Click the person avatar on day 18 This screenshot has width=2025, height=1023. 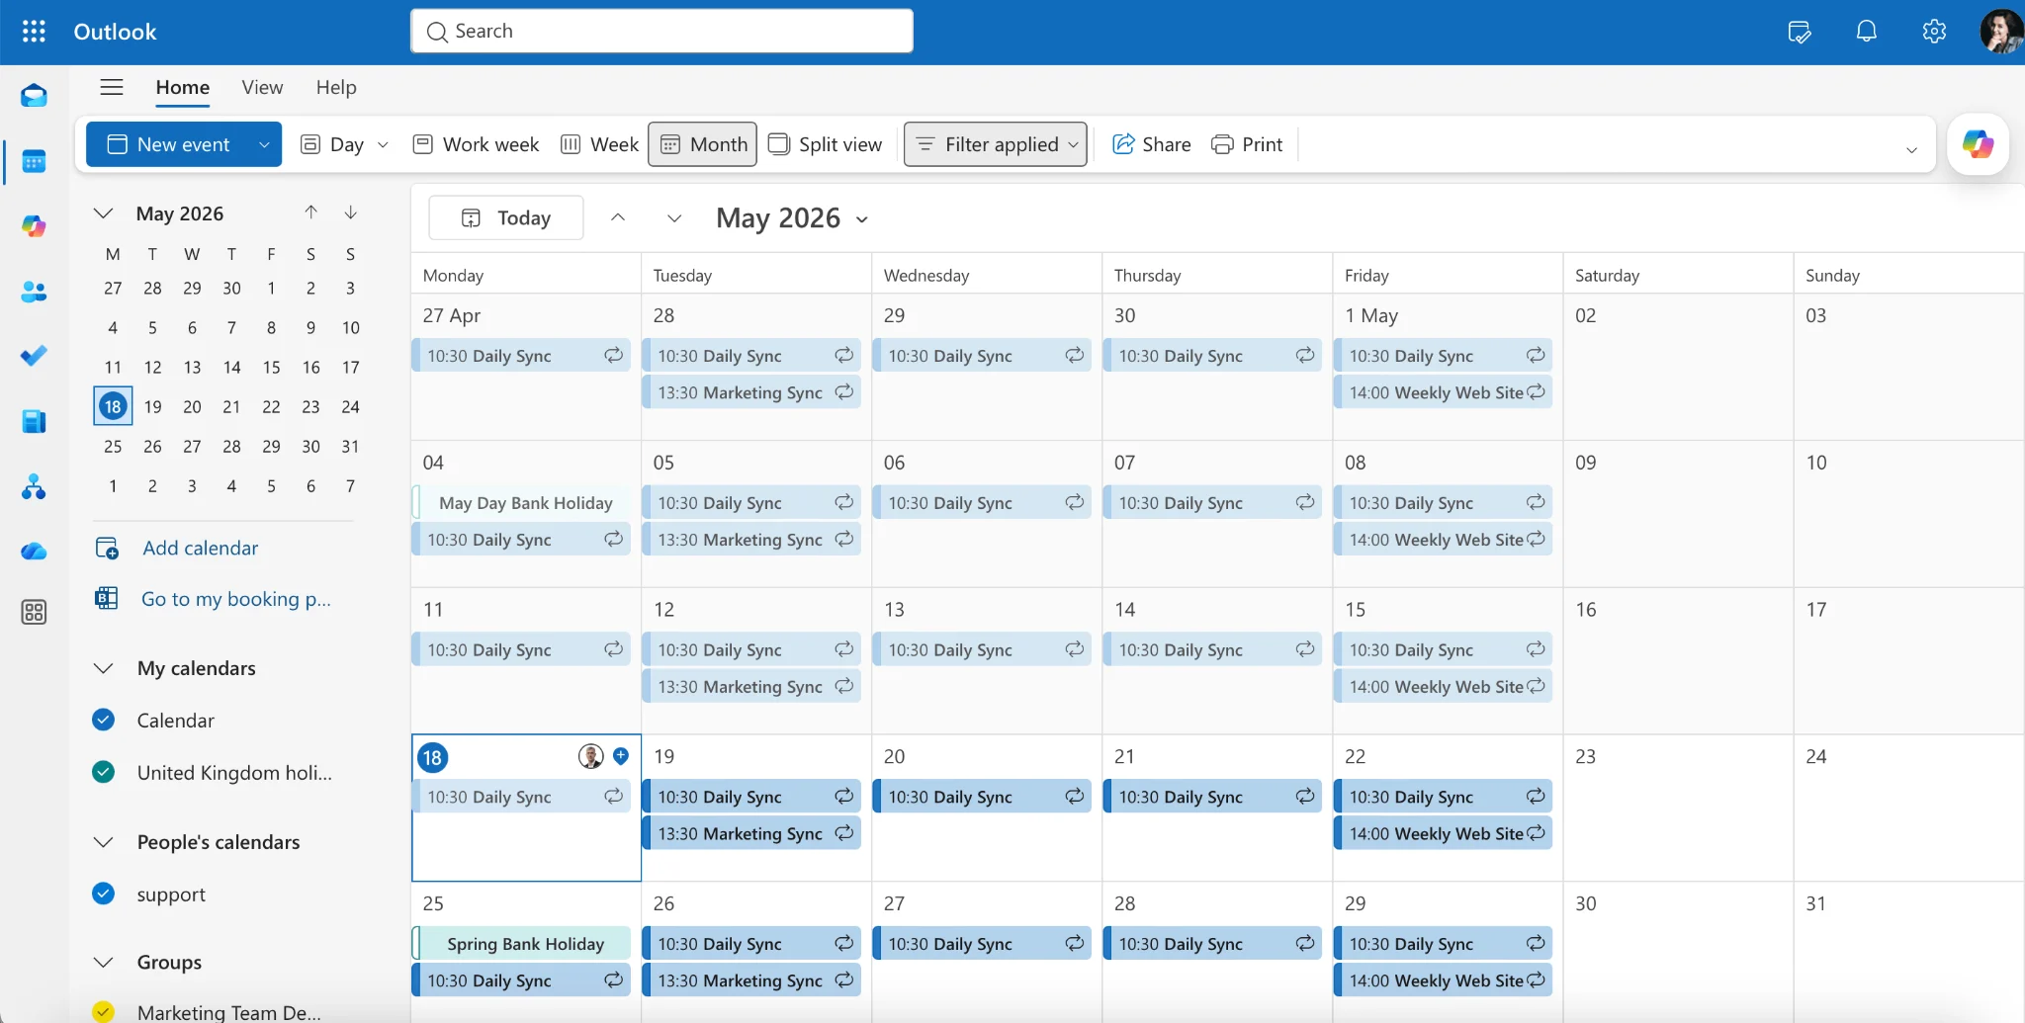[591, 756]
